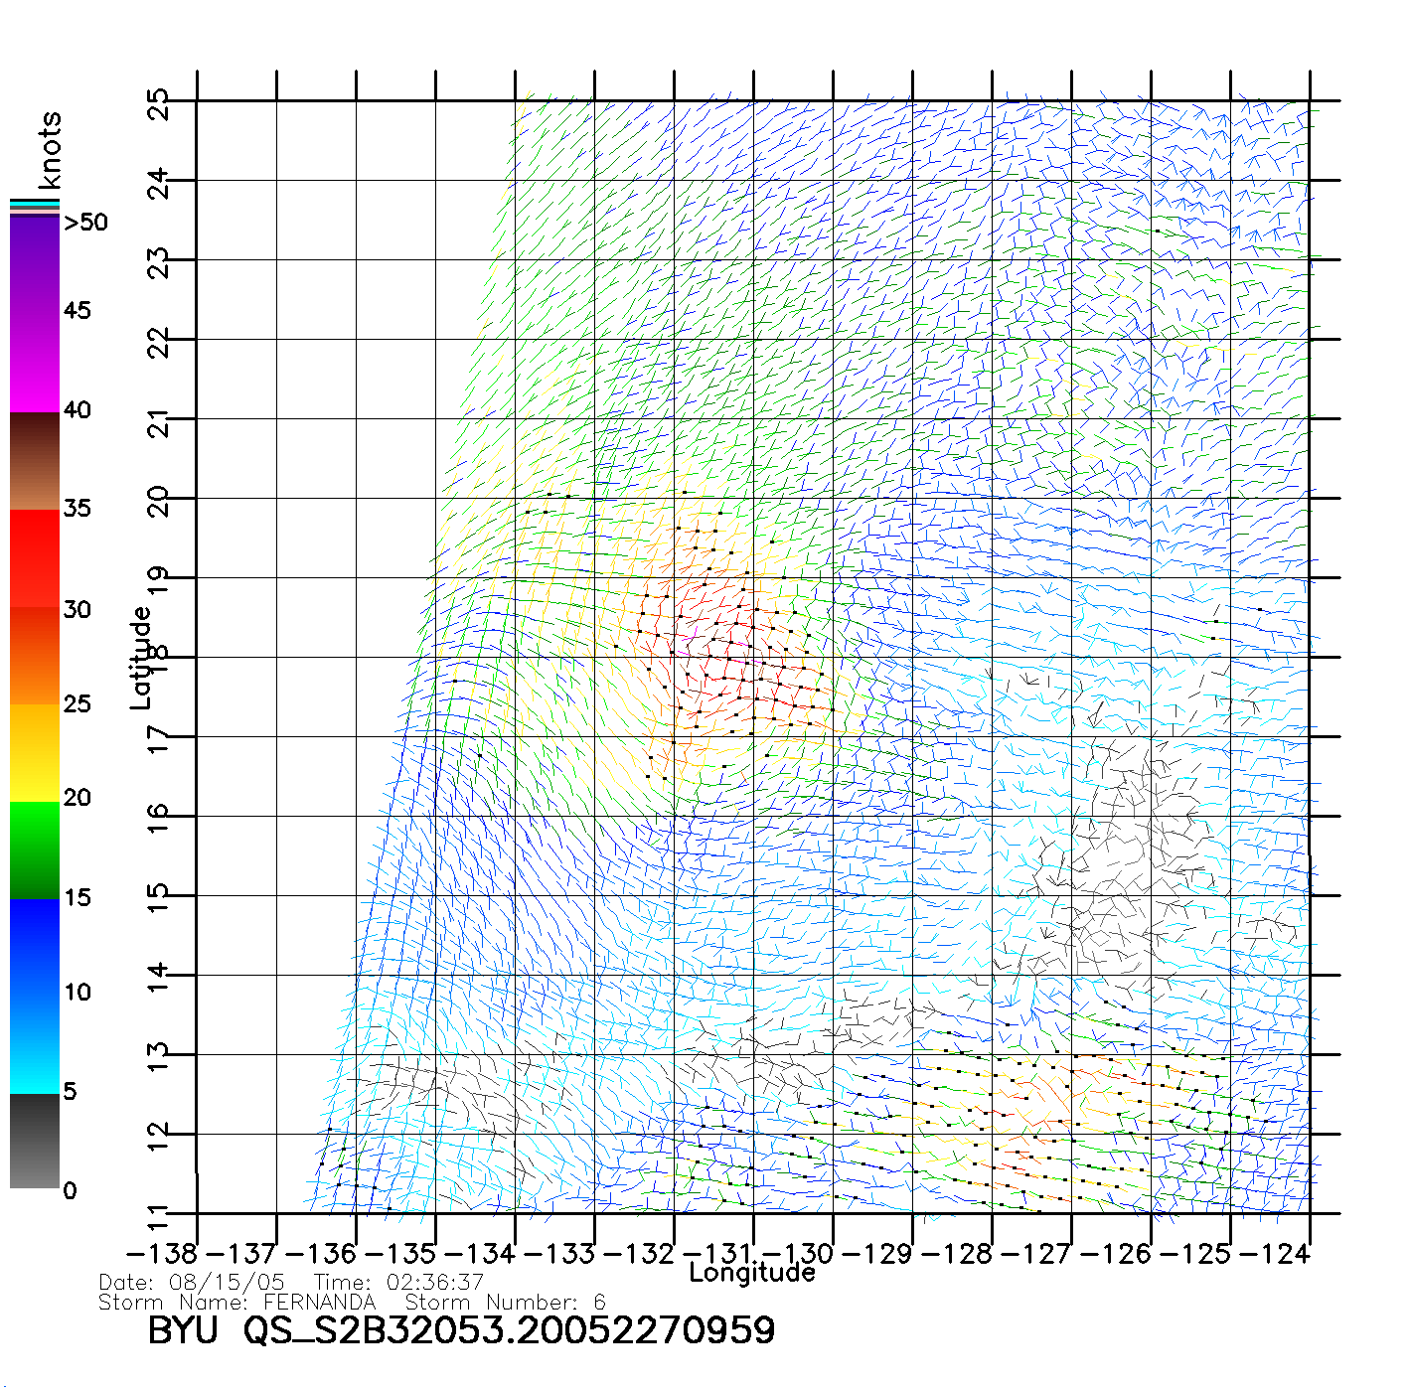Viewport: 1411px width, 1391px height.
Task: Select the brown 35–40 knots legend band
Action: [x=35, y=461]
